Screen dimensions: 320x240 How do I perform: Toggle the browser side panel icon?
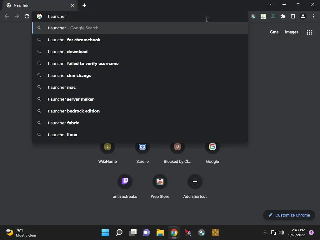(293, 16)
